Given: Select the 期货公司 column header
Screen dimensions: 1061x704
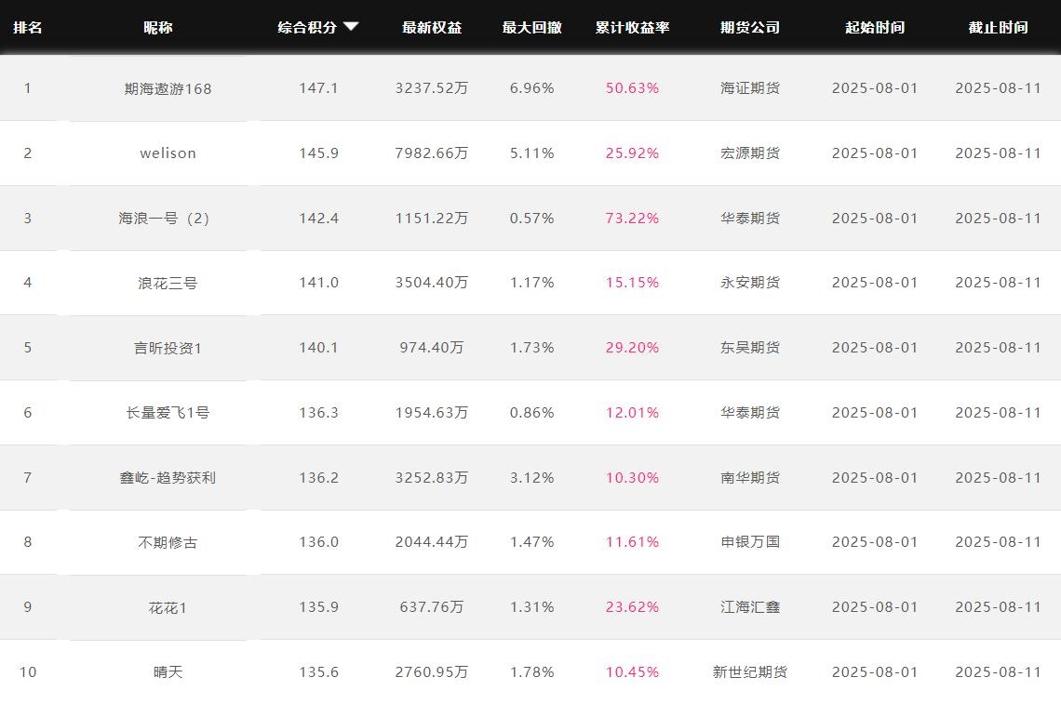Looking at the screenshot, I should click(x=750, y=28).
